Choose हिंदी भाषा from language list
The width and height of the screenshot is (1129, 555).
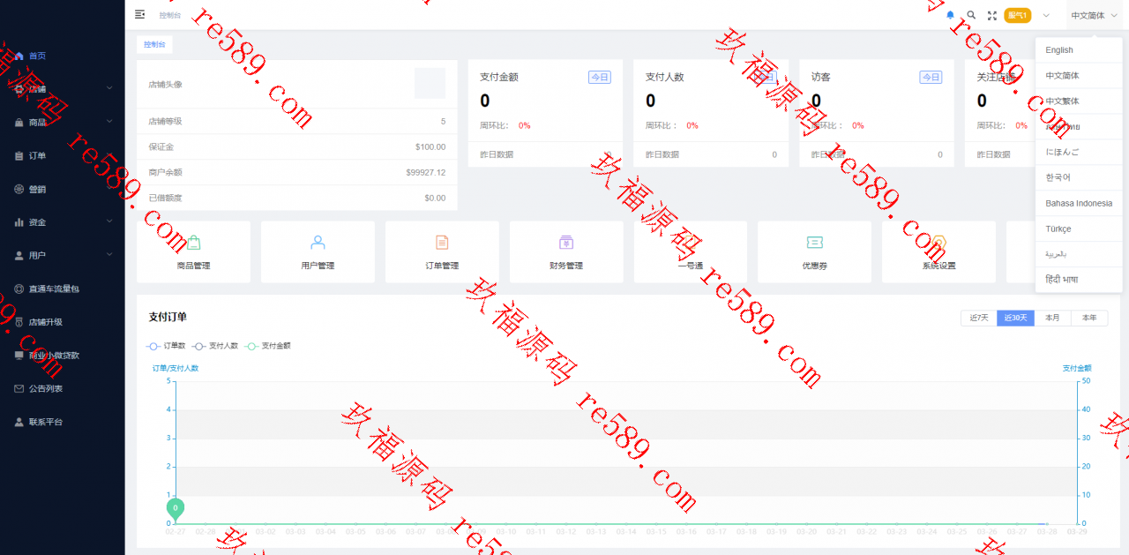coord(1079,280)
